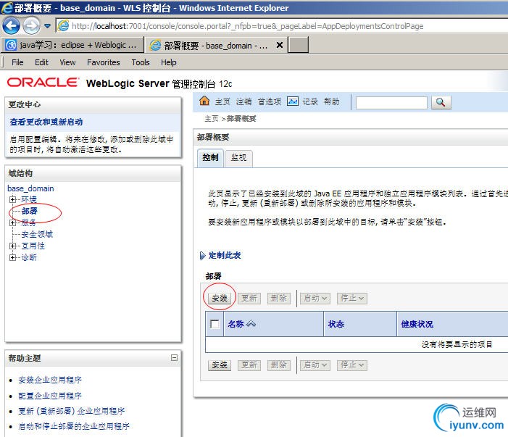Open the Favorites menu
Viewport: 508px width, 437px height.
[x=104, y=62]
